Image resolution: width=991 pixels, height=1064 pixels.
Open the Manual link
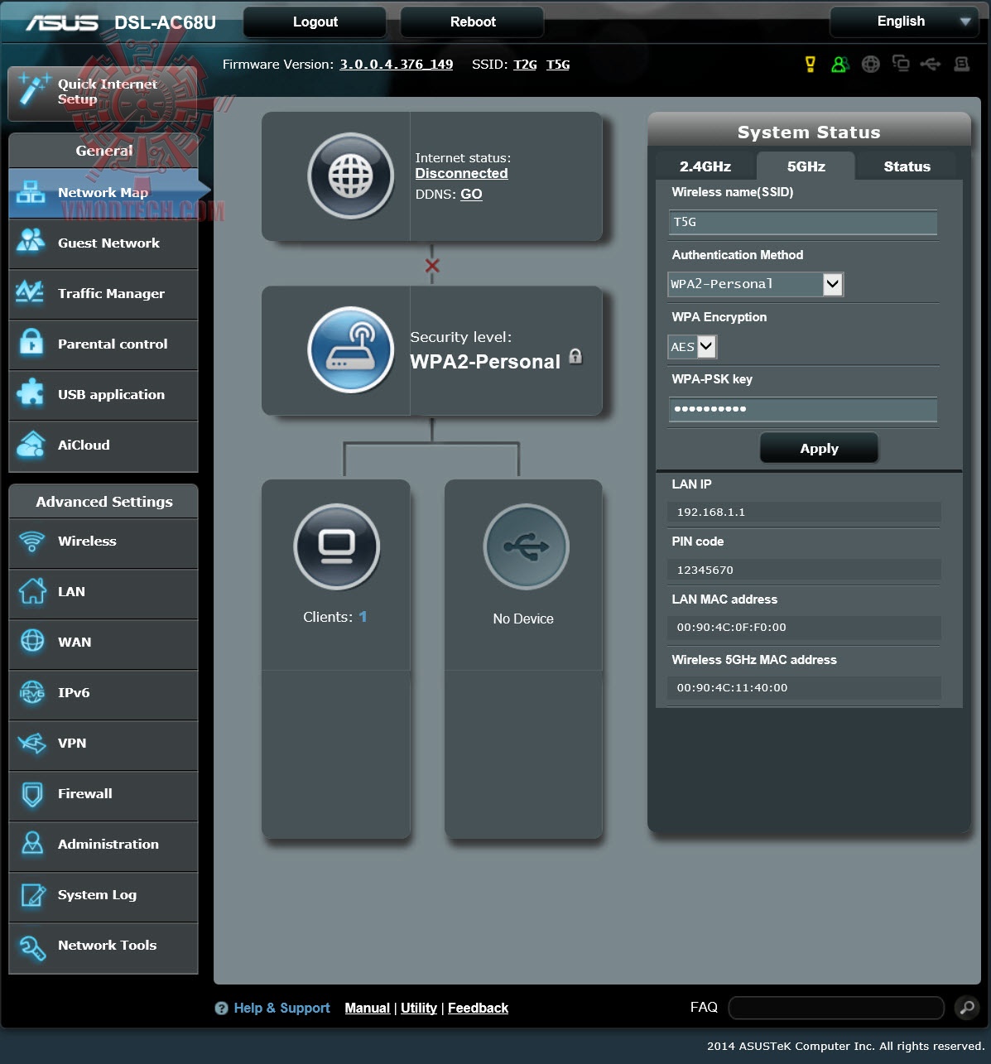pos(367,1008)
